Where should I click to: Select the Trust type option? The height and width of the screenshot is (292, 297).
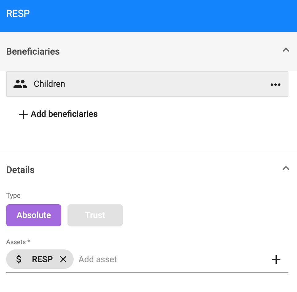click(95, 215)
